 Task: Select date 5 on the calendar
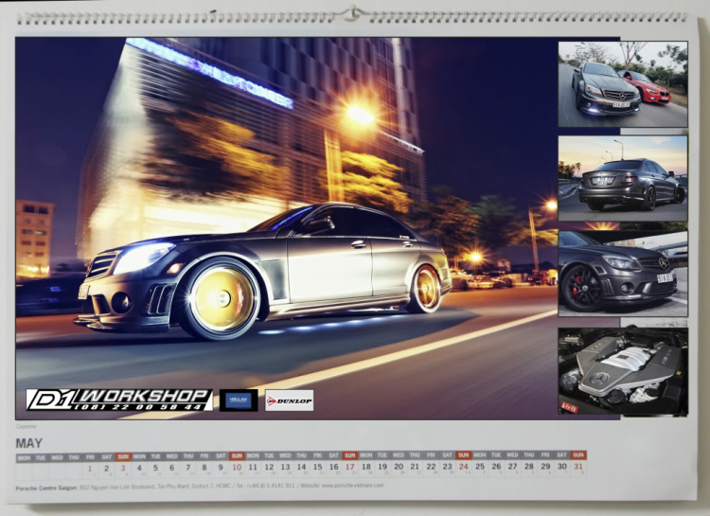point(155,468)
